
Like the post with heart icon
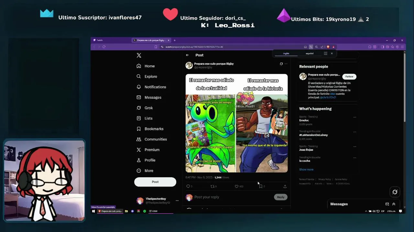pyautogui.click(x=236, y=186)
